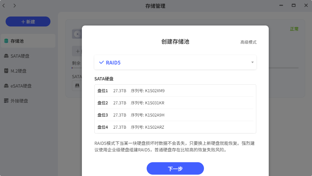This screenshot has height=176, width=312.
Task: Select the 盘位2 disk row K1S031KR
Action: (x=175, y=103)
